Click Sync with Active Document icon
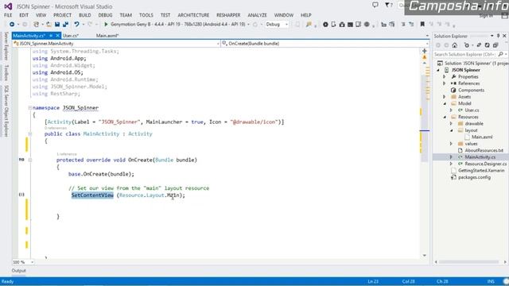Viewport: 509px width, 286px height. tap(479, 45)
